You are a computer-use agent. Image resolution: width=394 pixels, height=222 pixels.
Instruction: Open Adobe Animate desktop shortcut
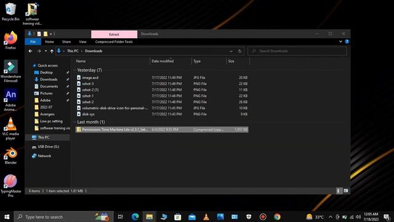(10, 100)
